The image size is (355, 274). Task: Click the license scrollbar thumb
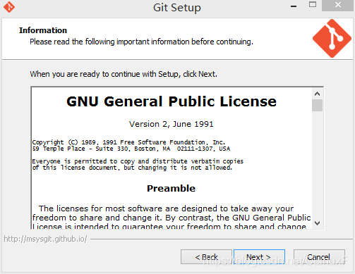[317, 105]
